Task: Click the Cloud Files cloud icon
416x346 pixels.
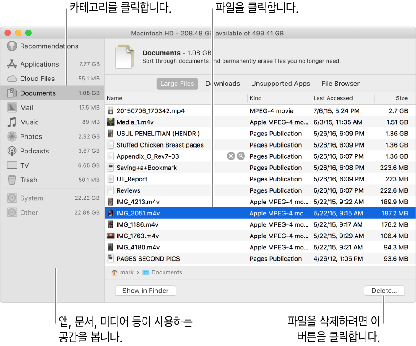Action: (12, 79)
